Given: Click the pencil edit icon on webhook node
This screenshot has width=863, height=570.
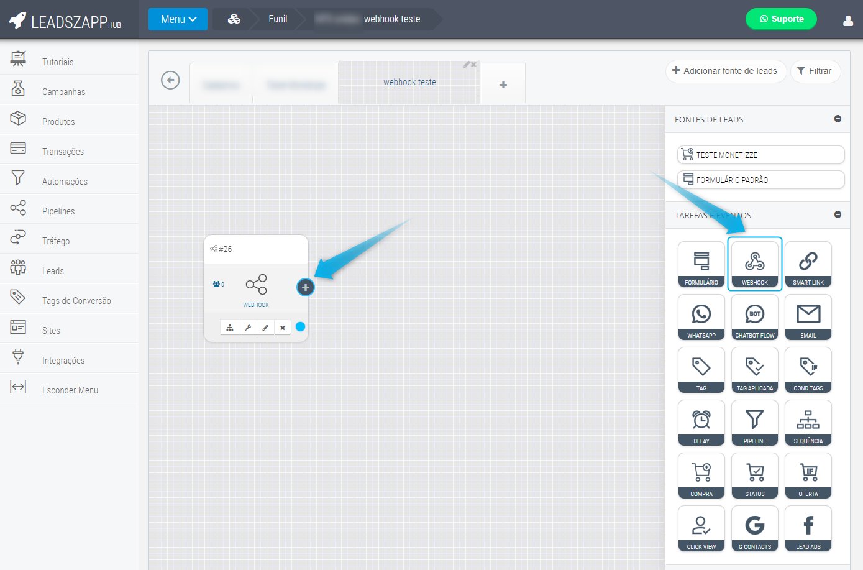Looking at the screenshot, I should 265,328.
